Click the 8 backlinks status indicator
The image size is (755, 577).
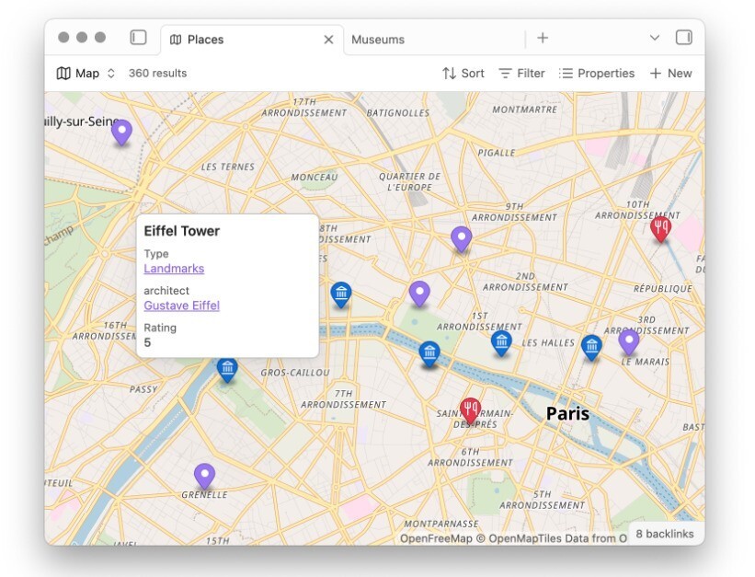[x=665, y=534]
